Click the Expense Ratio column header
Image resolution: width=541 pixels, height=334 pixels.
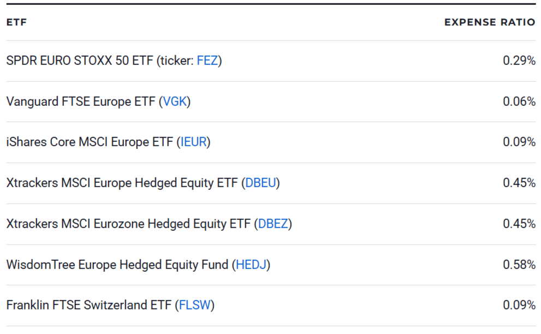click(490, 22)
